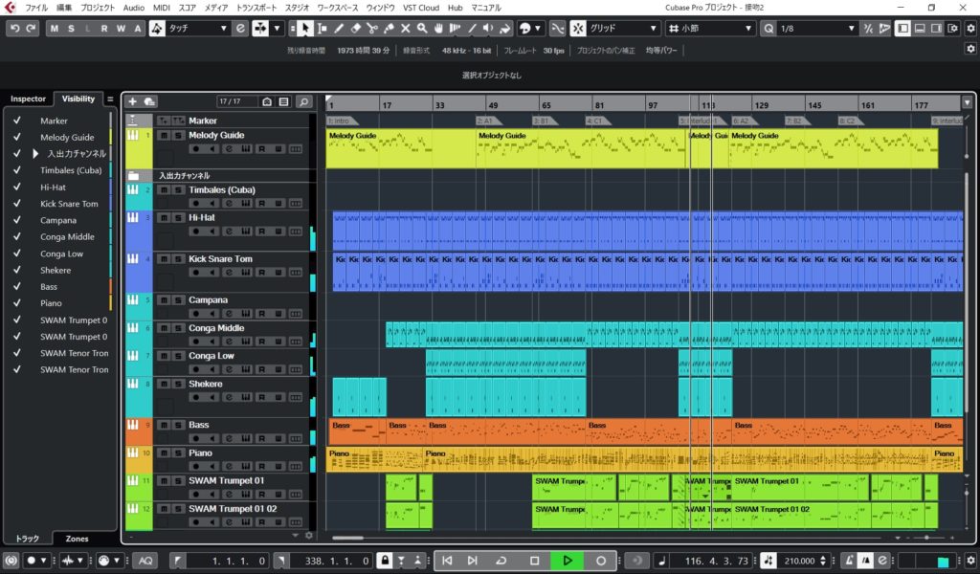Choose the Zoom magnifier tool
The height and width of the screenshot is (574, 980).
422,29
